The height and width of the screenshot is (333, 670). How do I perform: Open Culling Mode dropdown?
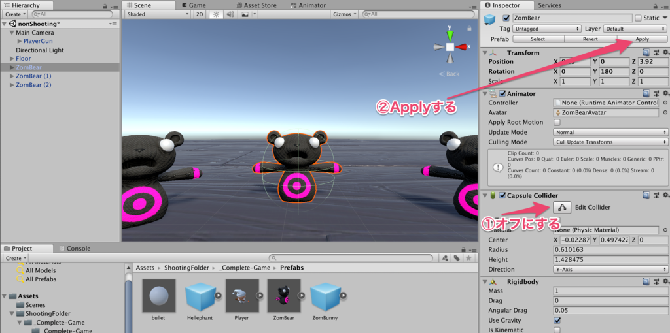[x=610, y=142]
